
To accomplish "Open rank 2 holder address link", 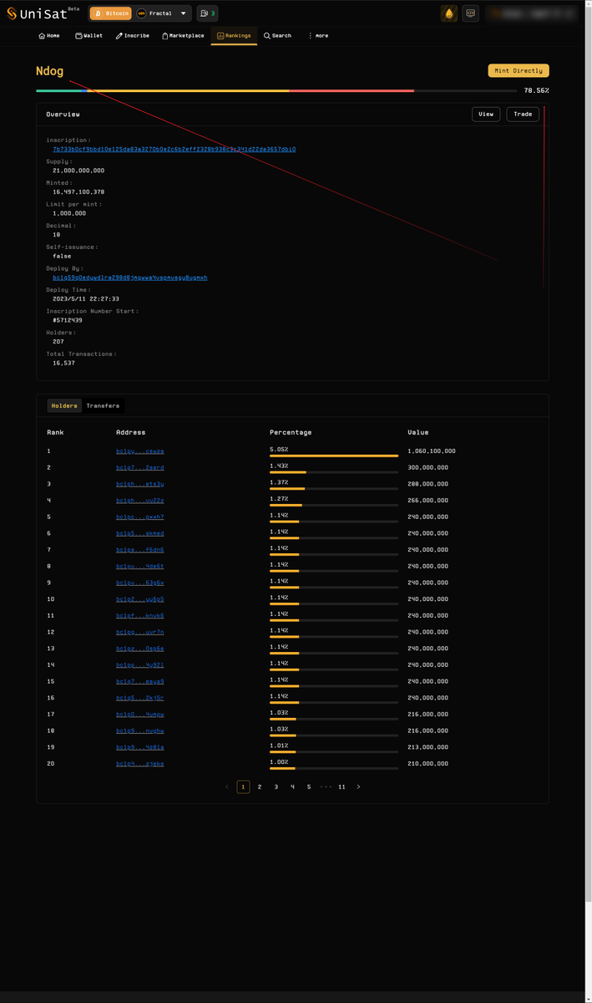I will pos(140,468).
